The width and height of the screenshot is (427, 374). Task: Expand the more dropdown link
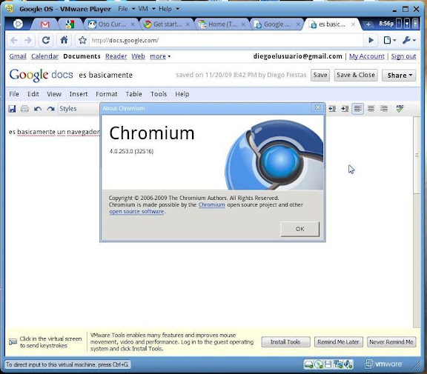pyautogui.click(x=160, y=56)
